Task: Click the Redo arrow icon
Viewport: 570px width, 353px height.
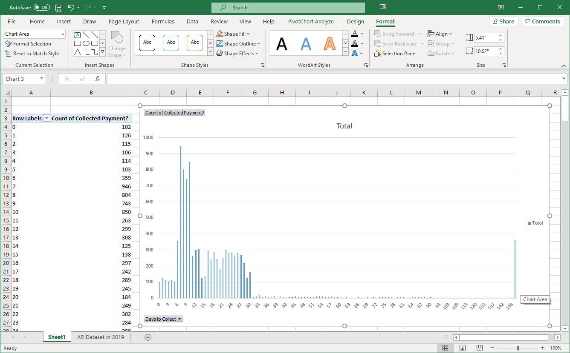Action: point(88,8)
